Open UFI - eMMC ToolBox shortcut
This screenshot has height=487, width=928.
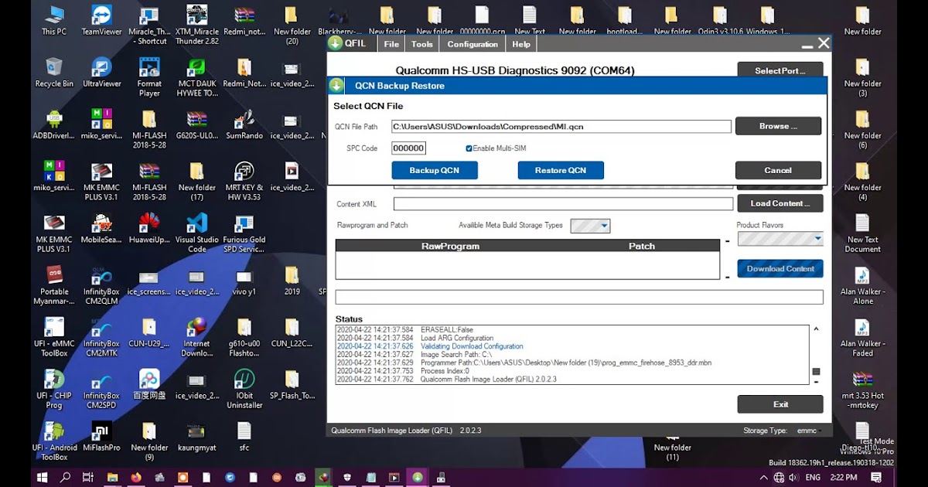[54, 337]
